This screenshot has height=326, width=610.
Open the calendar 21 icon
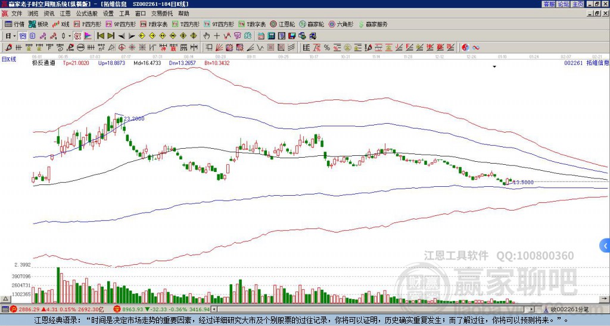pyautogui.click(x=261, y=36)
